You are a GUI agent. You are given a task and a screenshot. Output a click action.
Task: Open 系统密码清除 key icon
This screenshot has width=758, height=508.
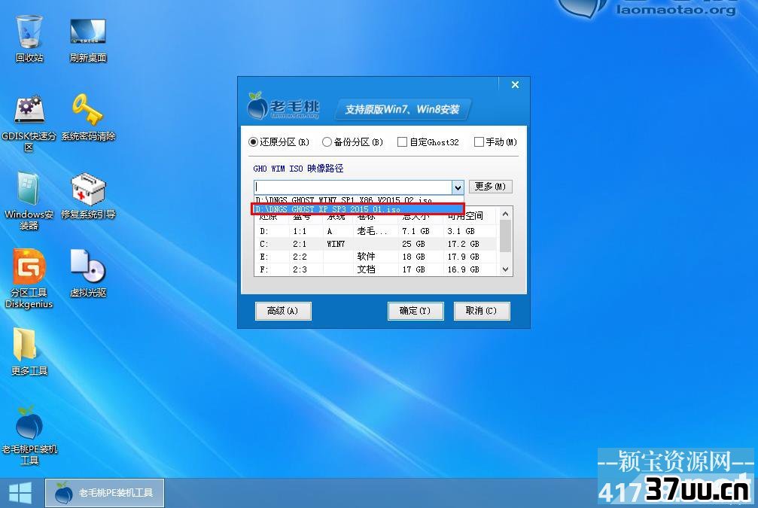tap(88, 117)
